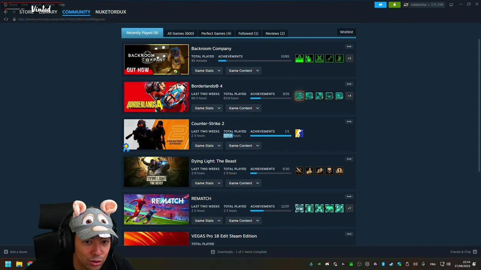
Task: Expand Game Stats for Backroom Company
Action: pyautogui.click(x=208, y=70)
